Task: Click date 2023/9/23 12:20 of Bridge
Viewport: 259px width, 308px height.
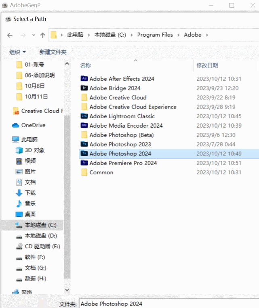Action: click(217, 88)
